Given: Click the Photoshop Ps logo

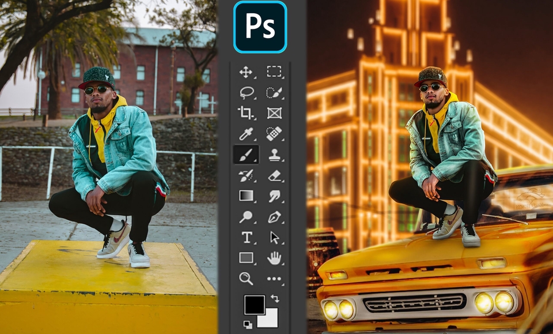Looking at the screenshot, I should coord(260,27).
